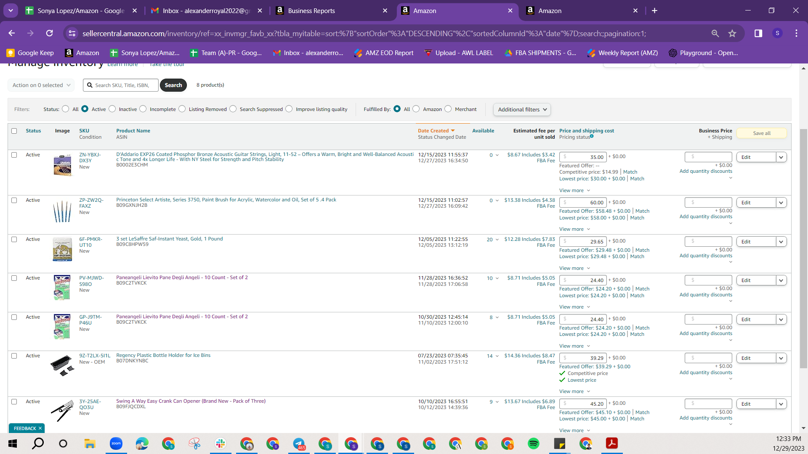Select the All status filter radio
This screenshot has width=808, height=454.
coord(65,109)
